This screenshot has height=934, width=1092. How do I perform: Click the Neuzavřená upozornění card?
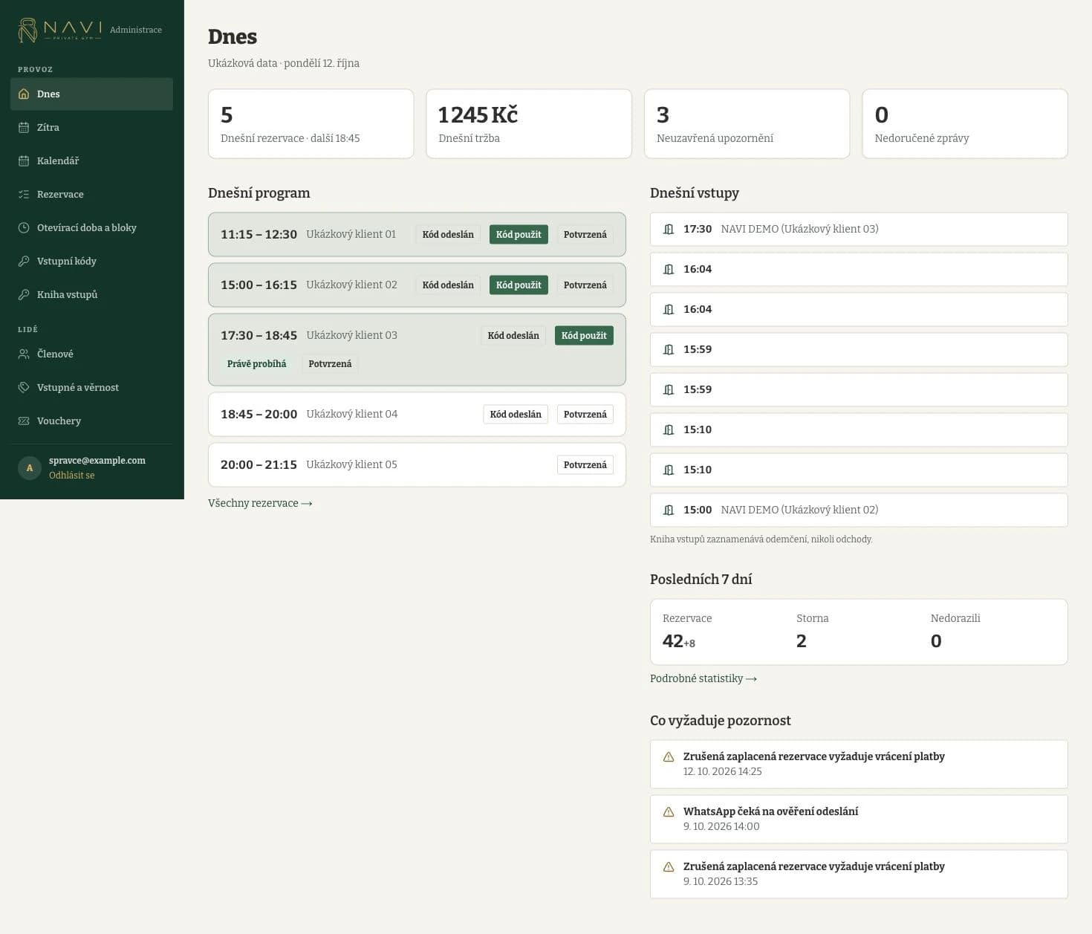(747, 124)
